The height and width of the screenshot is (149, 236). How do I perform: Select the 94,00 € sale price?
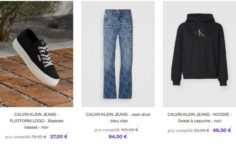click(118, 137)
